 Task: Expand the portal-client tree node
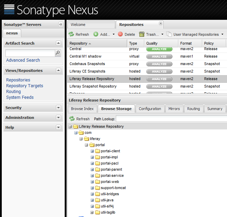92,151
